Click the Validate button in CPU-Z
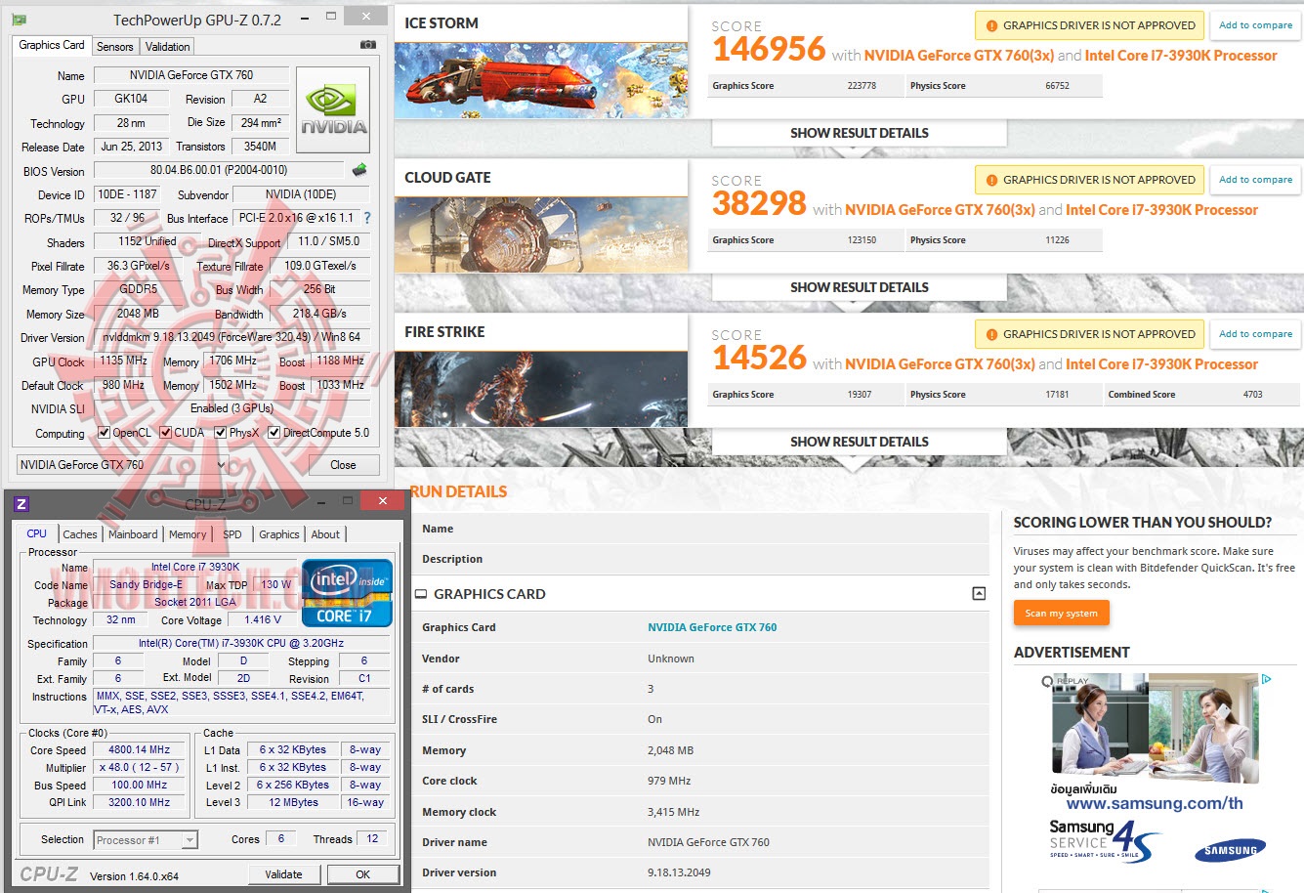The image size is (1304, 893). coord(283,874)
